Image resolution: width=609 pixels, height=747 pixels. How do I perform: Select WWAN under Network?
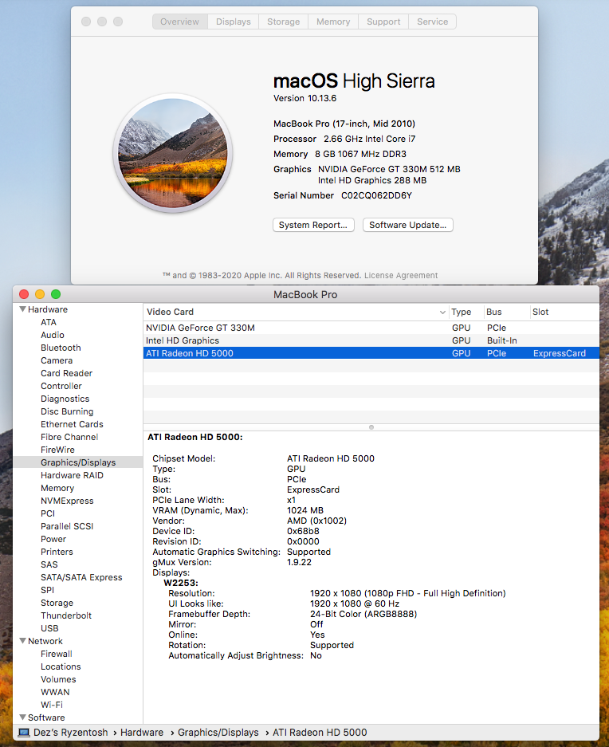point(55,692)
